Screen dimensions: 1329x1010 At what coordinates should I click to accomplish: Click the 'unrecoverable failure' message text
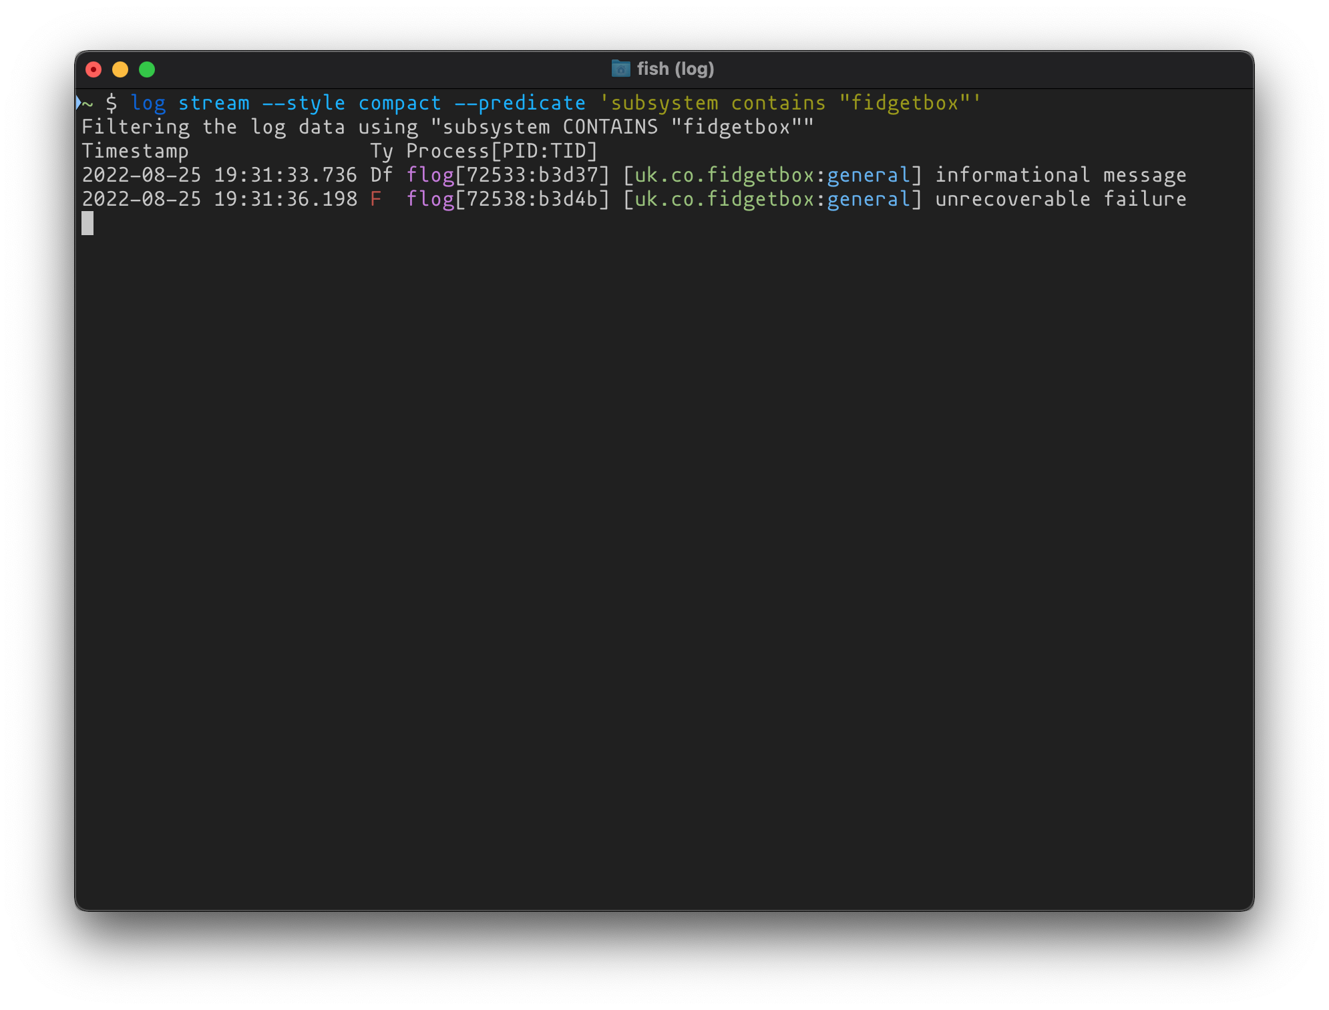click(1060, 199)
